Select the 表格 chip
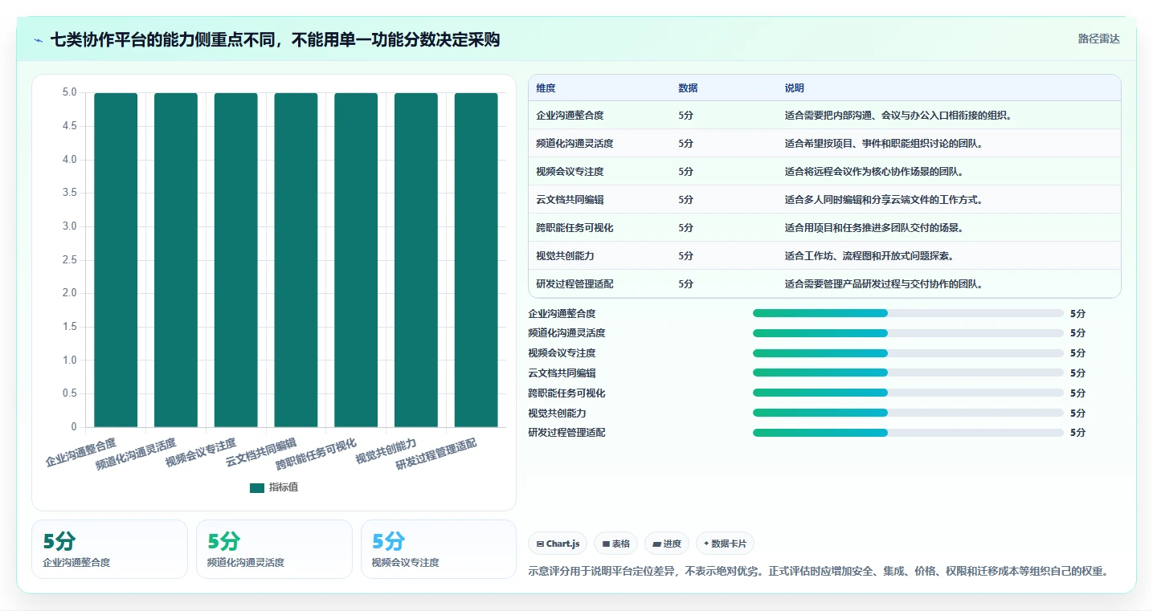This screenshot has width=1153, height=611. click(x=615, y=544)
